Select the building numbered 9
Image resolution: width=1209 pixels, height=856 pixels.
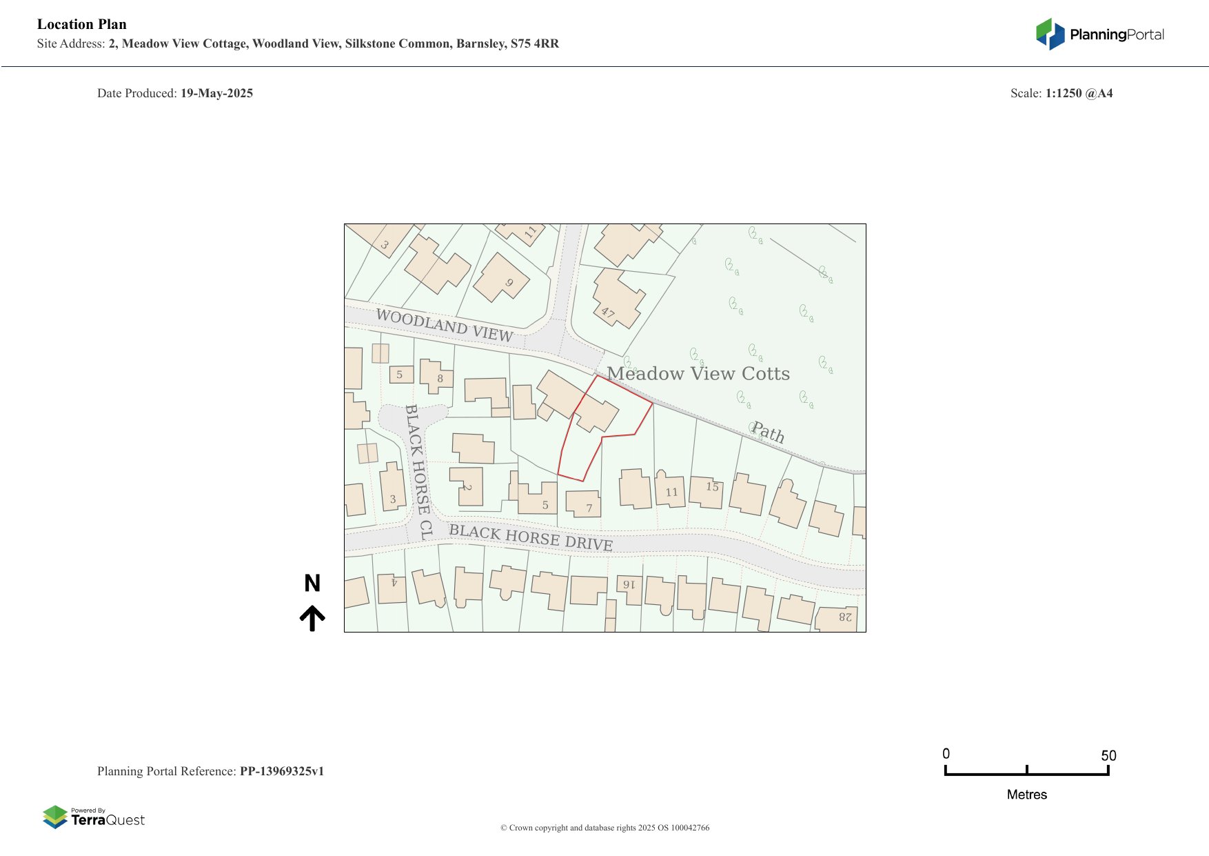(x=502, y=279)
